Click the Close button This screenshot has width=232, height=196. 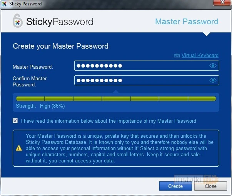210,186
